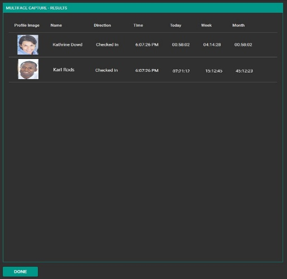
Task: Click the Month column header
Action: click(x=239, y=25)
